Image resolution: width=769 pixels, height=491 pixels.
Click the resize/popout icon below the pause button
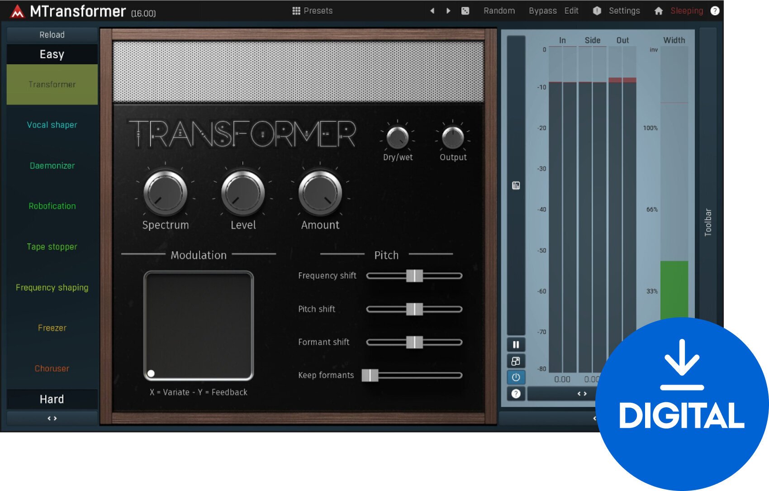[516, 361]
